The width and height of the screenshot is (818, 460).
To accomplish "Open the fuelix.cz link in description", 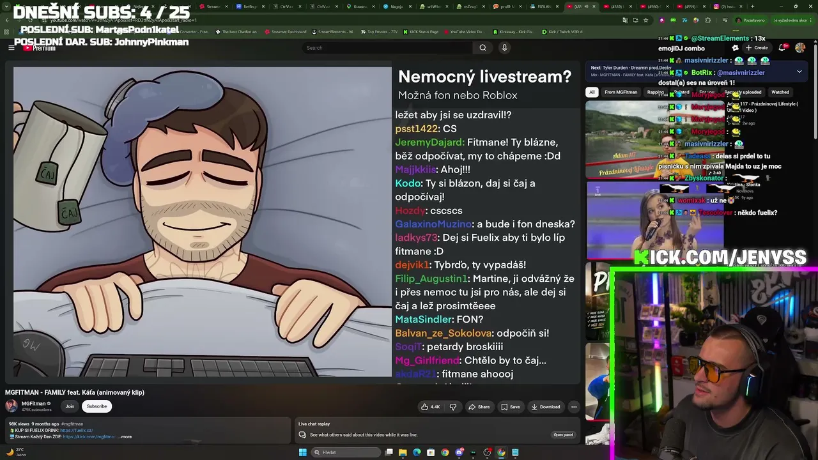I will (76, 431).
